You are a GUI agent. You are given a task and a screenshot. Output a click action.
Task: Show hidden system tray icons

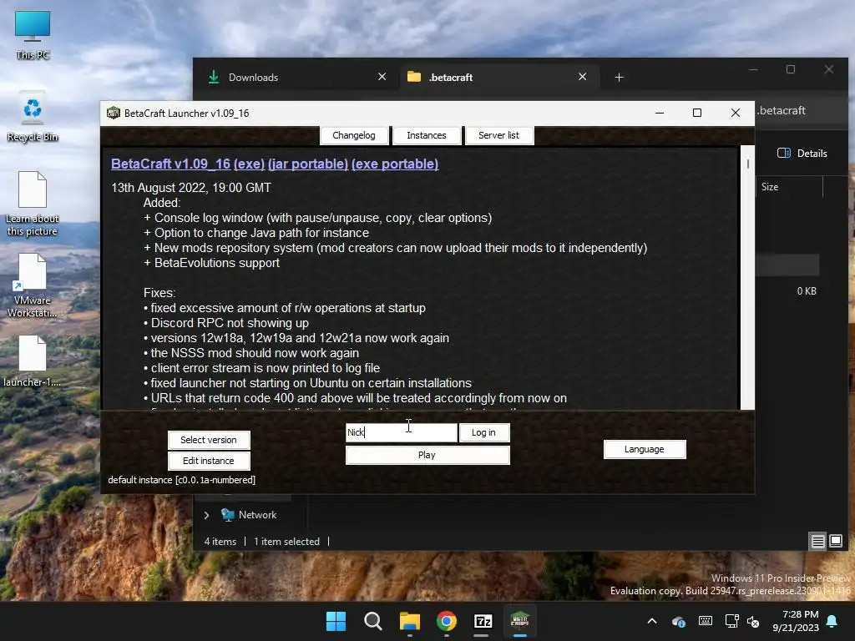point(652,621)
